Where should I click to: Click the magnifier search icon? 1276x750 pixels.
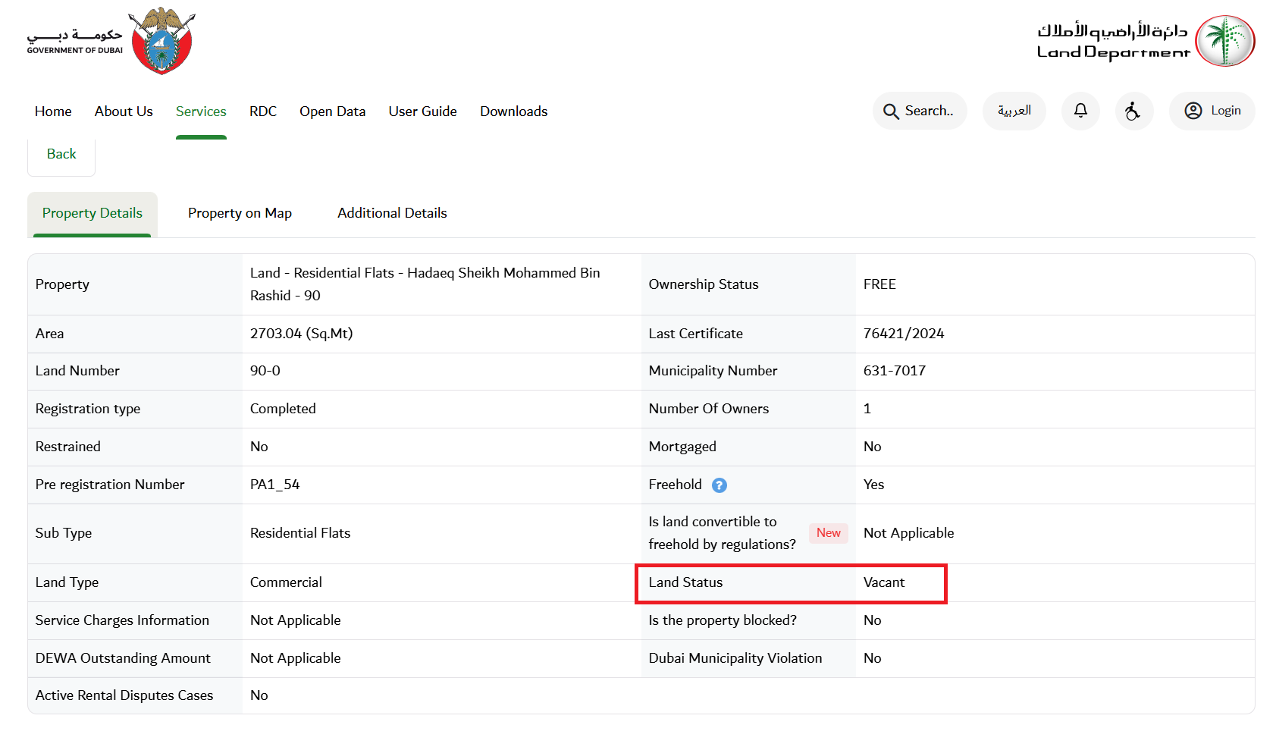coord(891,111)
